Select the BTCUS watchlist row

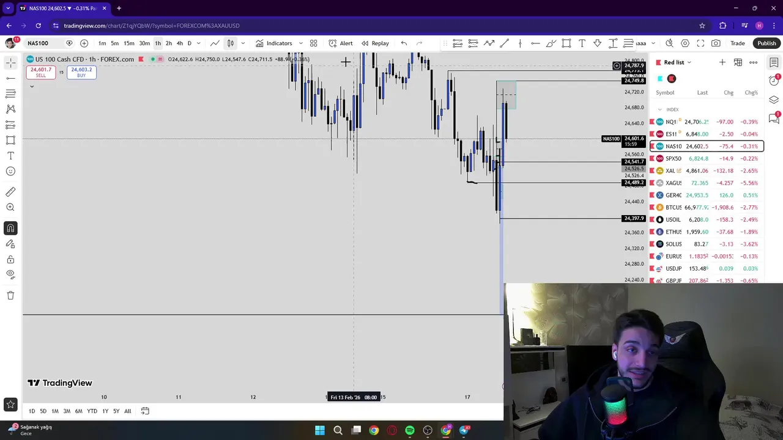[x=707, y=207]
